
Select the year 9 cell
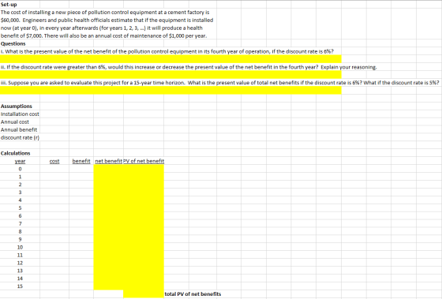click(20, 240)
